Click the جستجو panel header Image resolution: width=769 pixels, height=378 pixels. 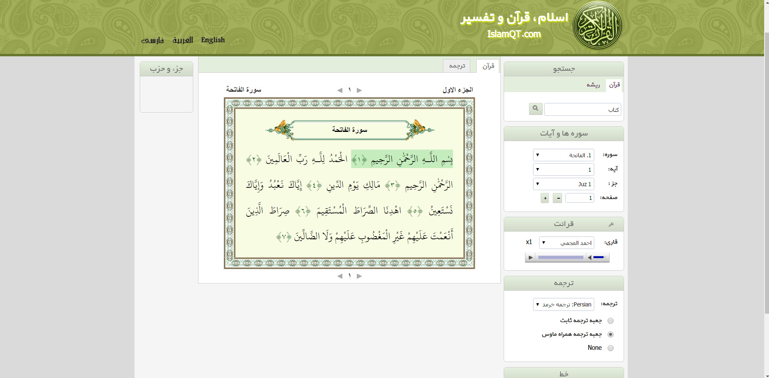(564, 69)
